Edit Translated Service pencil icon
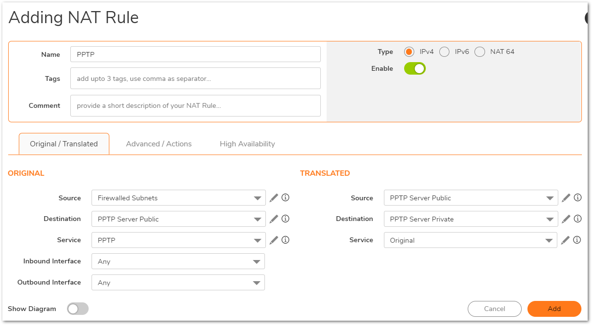Image resolution: width=592 pixels, height=325 pixels. 566,240
